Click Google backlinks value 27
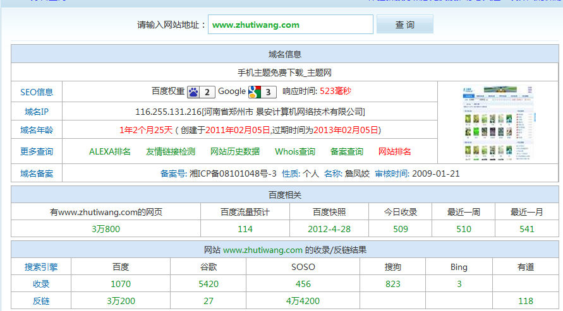 (209, 301)
